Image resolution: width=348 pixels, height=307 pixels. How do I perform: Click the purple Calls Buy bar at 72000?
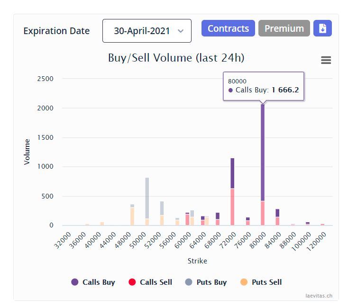[x=232, y=173]
